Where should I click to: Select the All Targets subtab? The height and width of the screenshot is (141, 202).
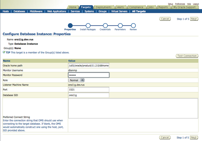(139, 11)
